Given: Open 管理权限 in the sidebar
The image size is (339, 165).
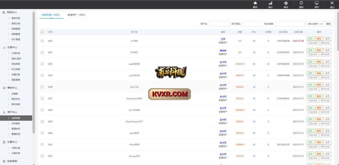Looking at the screenshot, I should (x=16, y=134).
